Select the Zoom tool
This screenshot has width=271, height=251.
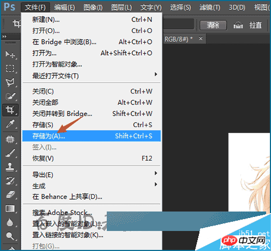click(x=10, y=236)
